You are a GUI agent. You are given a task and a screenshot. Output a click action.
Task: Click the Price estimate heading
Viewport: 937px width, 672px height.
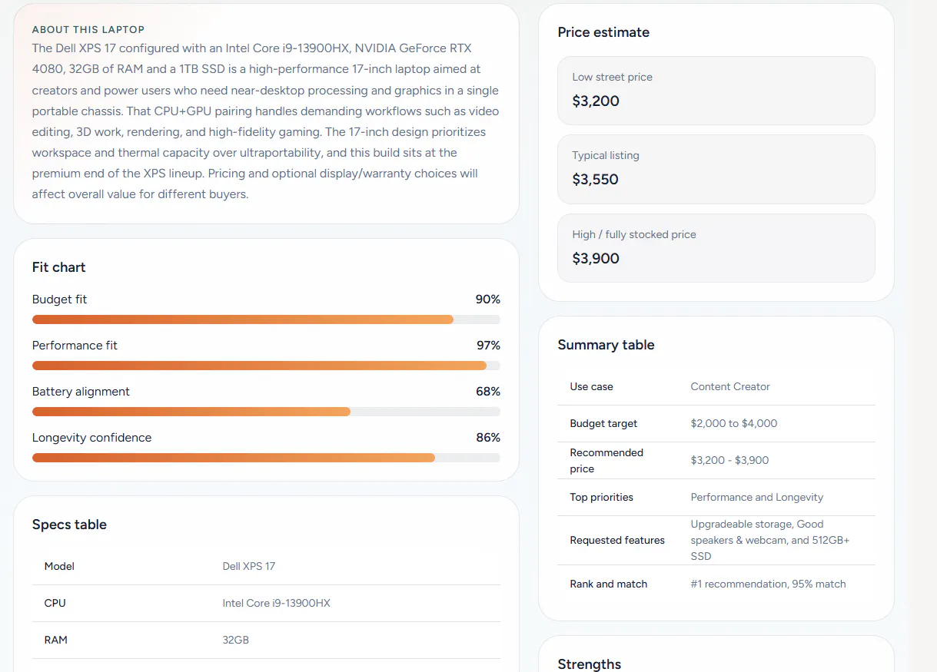(603, 32)
